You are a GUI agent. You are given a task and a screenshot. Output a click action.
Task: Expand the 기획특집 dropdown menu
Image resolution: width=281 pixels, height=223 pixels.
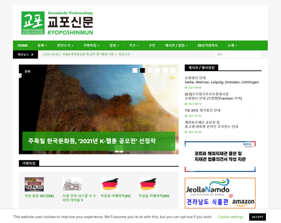pos(91,45)
